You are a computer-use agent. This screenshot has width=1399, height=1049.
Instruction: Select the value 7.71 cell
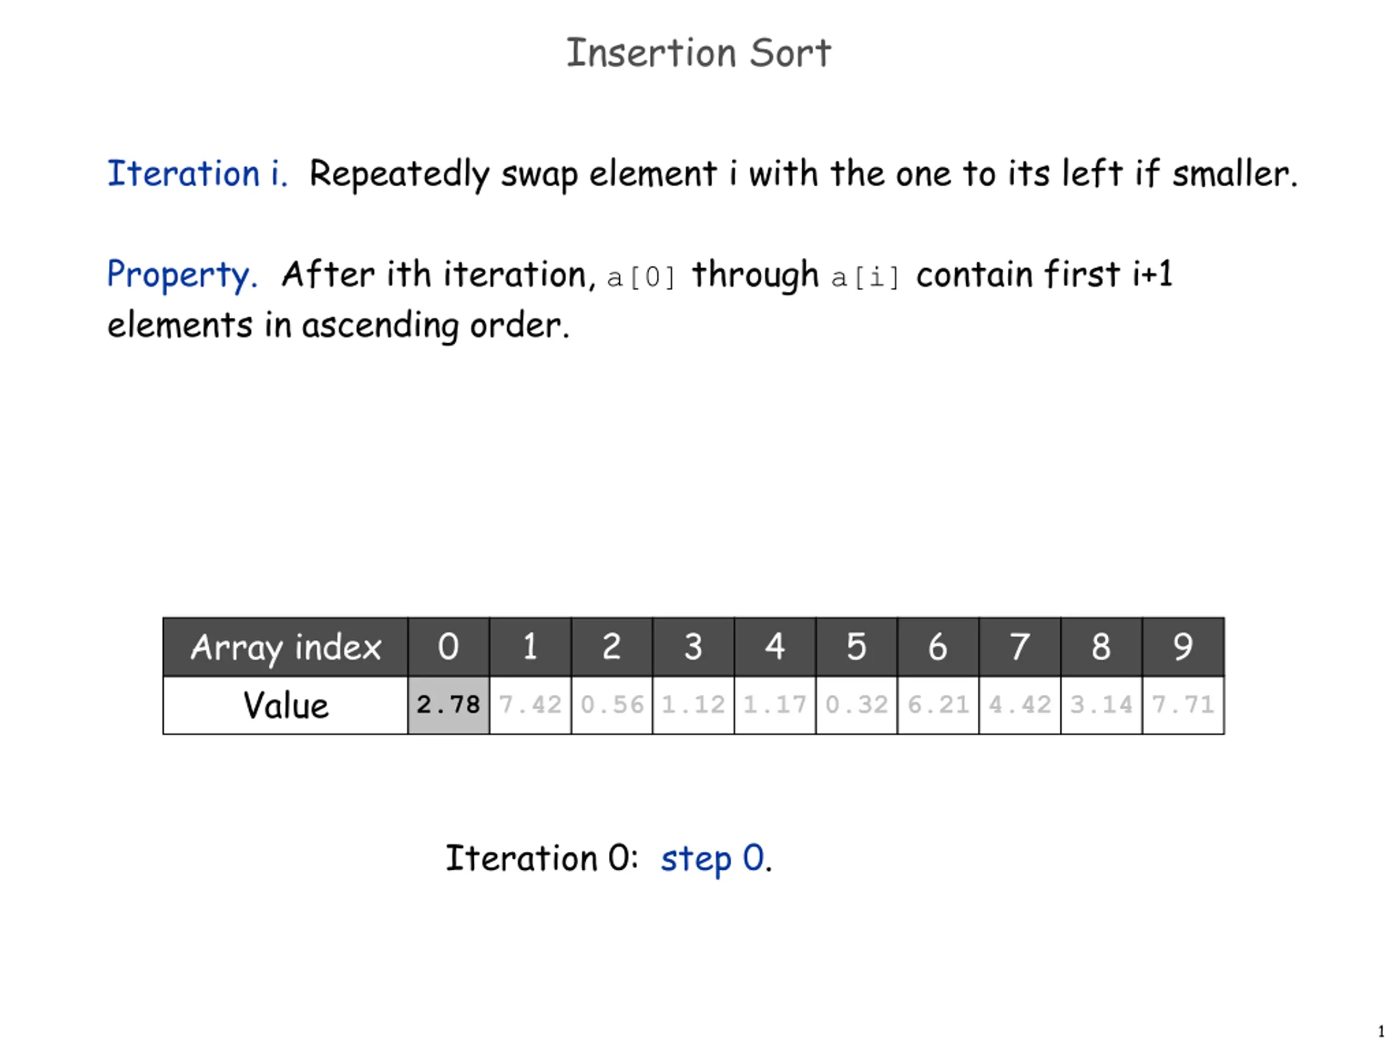pyautogui.click(x=1183, y=705)
